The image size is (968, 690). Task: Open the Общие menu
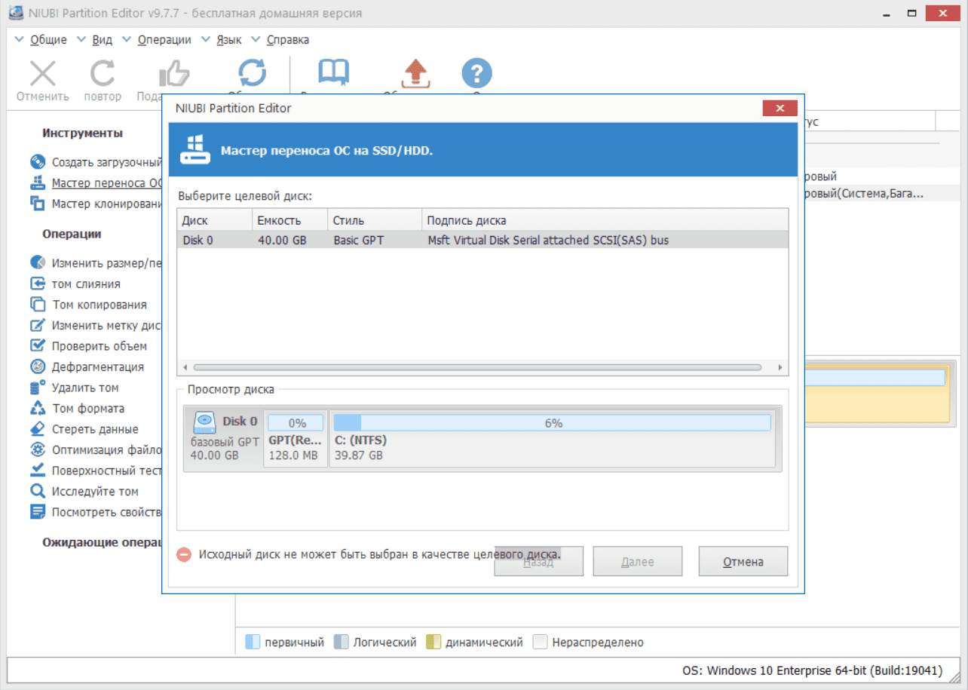48,40
